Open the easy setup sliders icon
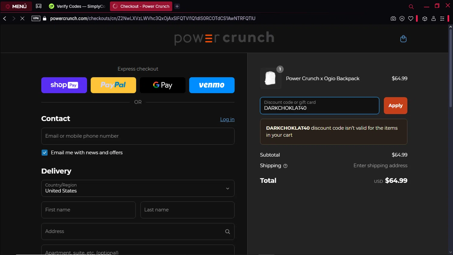Screen dimensions: 453x255 (x=442, y=18)
